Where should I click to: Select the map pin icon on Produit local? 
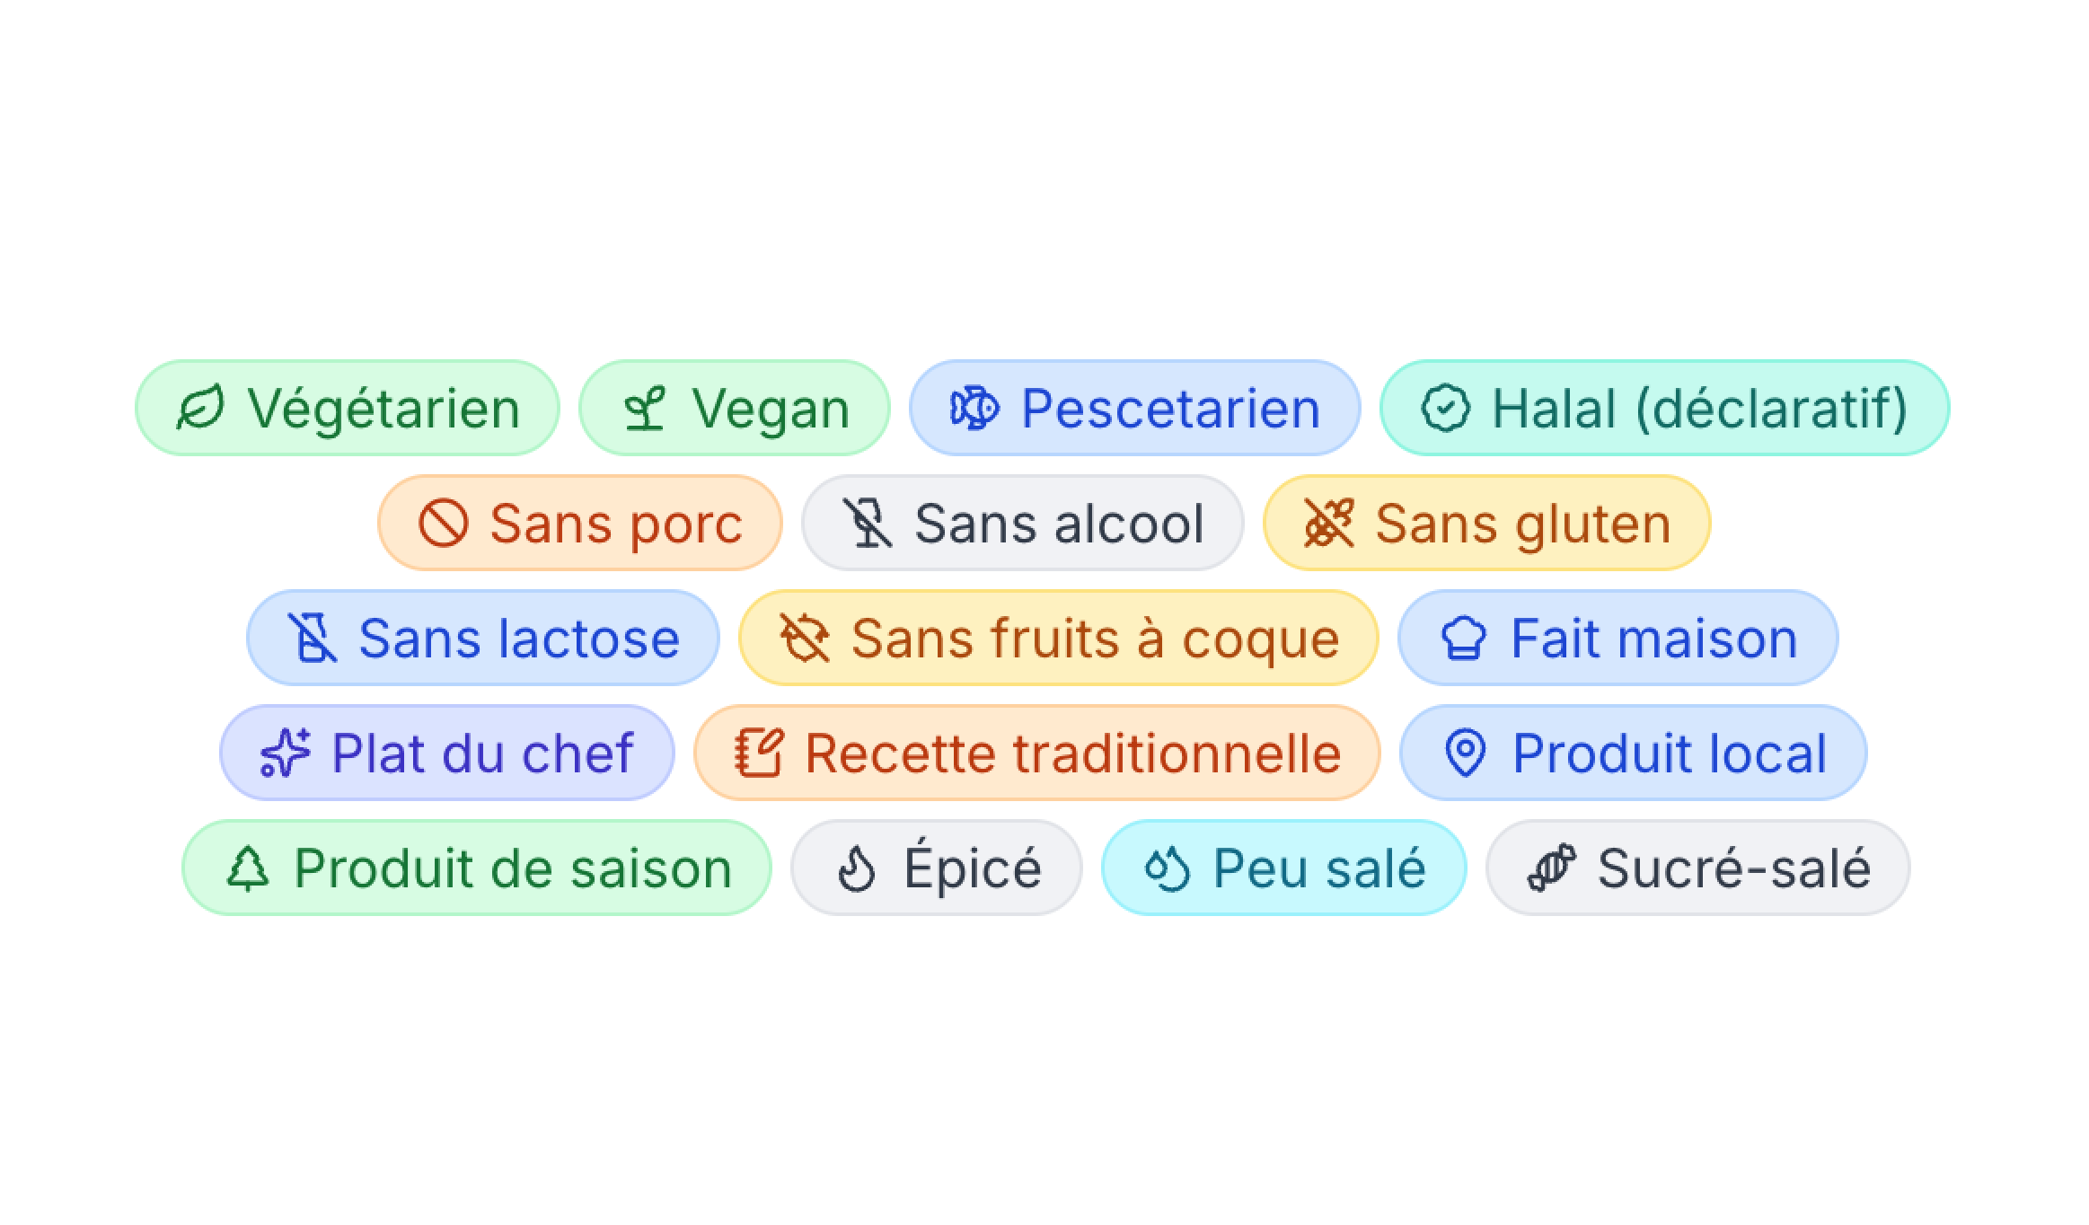1466,753
